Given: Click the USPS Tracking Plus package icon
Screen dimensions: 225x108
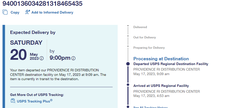Looking at the screenshot, I should pyautogui.click(x=13, y=101).
